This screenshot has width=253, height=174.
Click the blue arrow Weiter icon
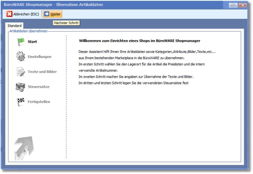pyautogui.click(x=47, y=14)
